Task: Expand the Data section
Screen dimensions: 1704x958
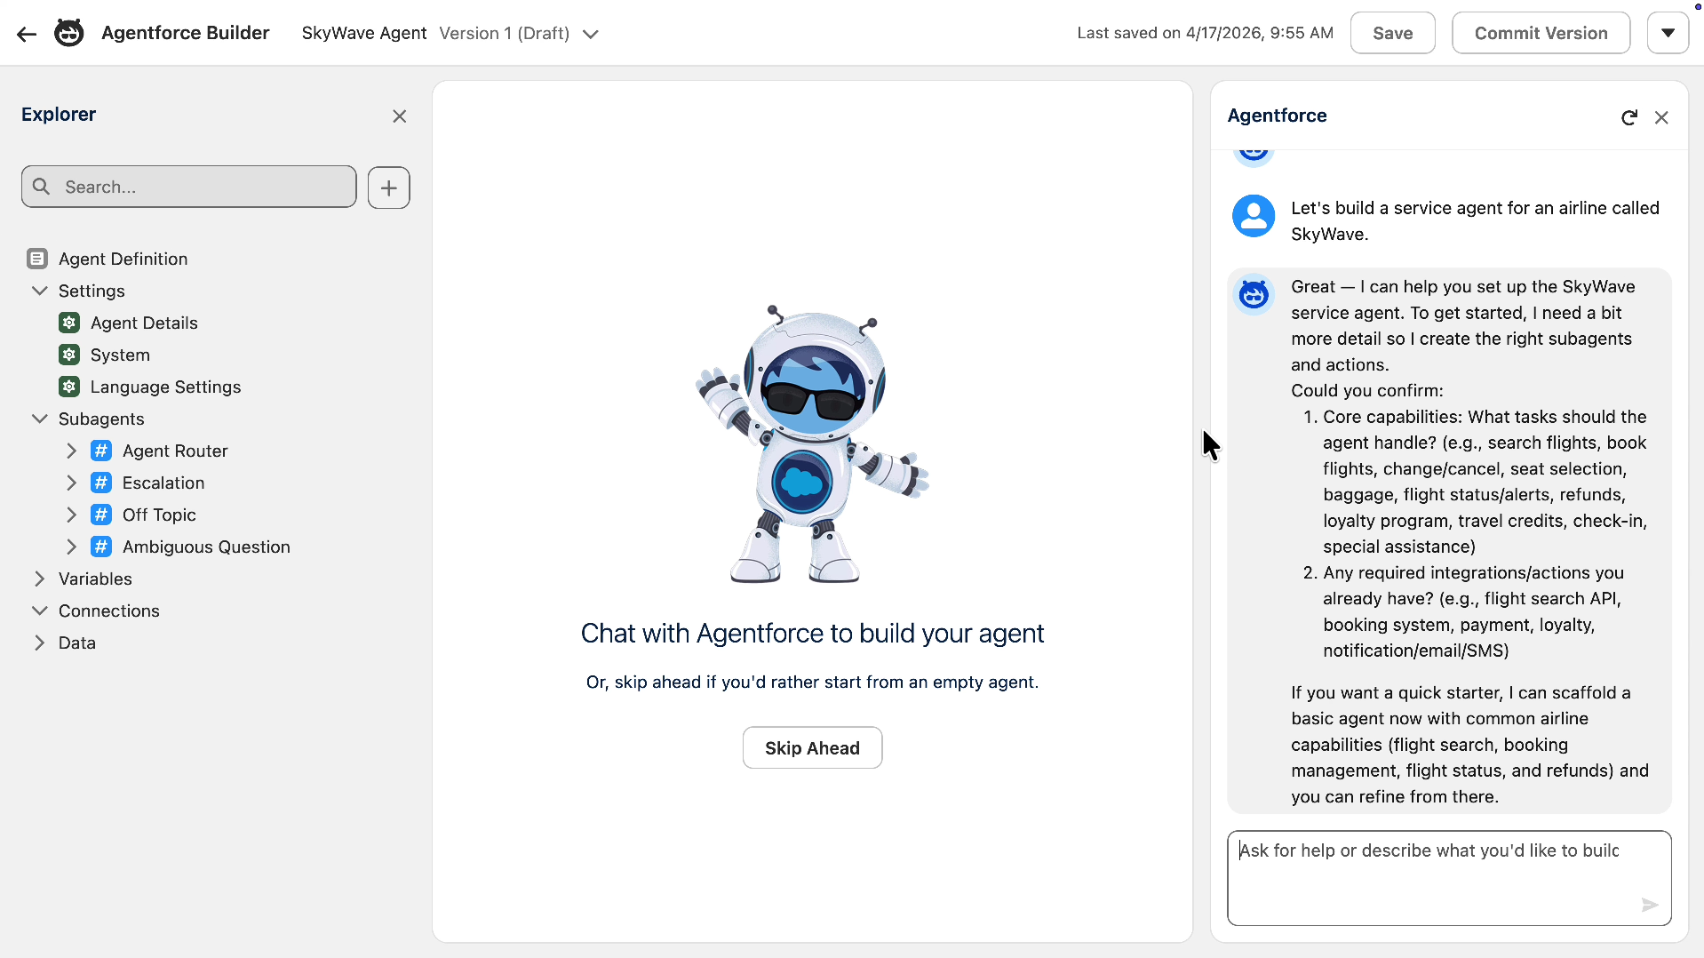Action: (40, 643)
